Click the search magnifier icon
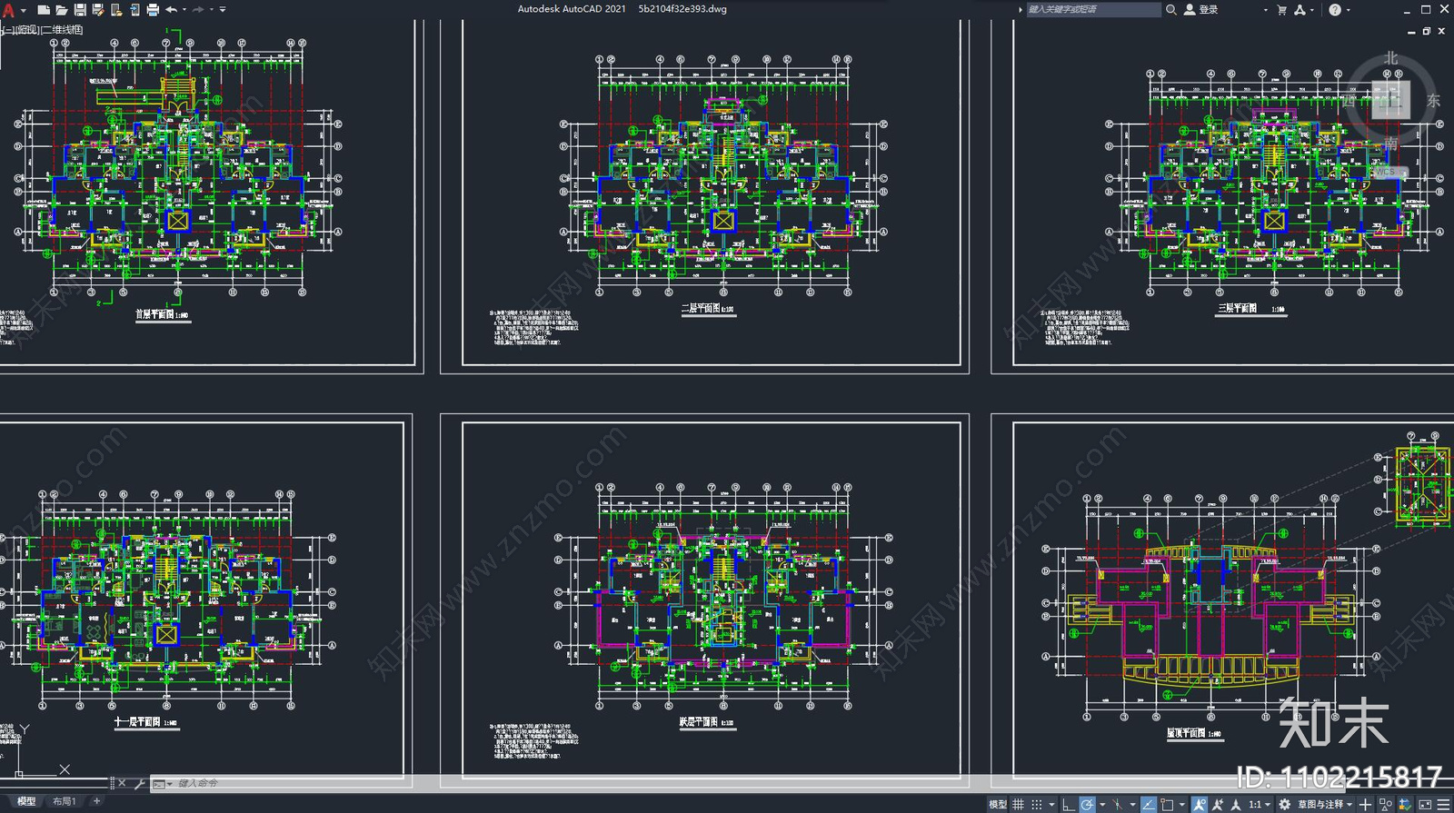Screen dimensions: 1454x813 point(1171,9)
